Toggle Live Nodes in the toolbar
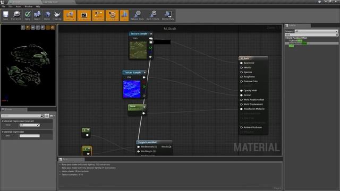 (x=98, y=15)
